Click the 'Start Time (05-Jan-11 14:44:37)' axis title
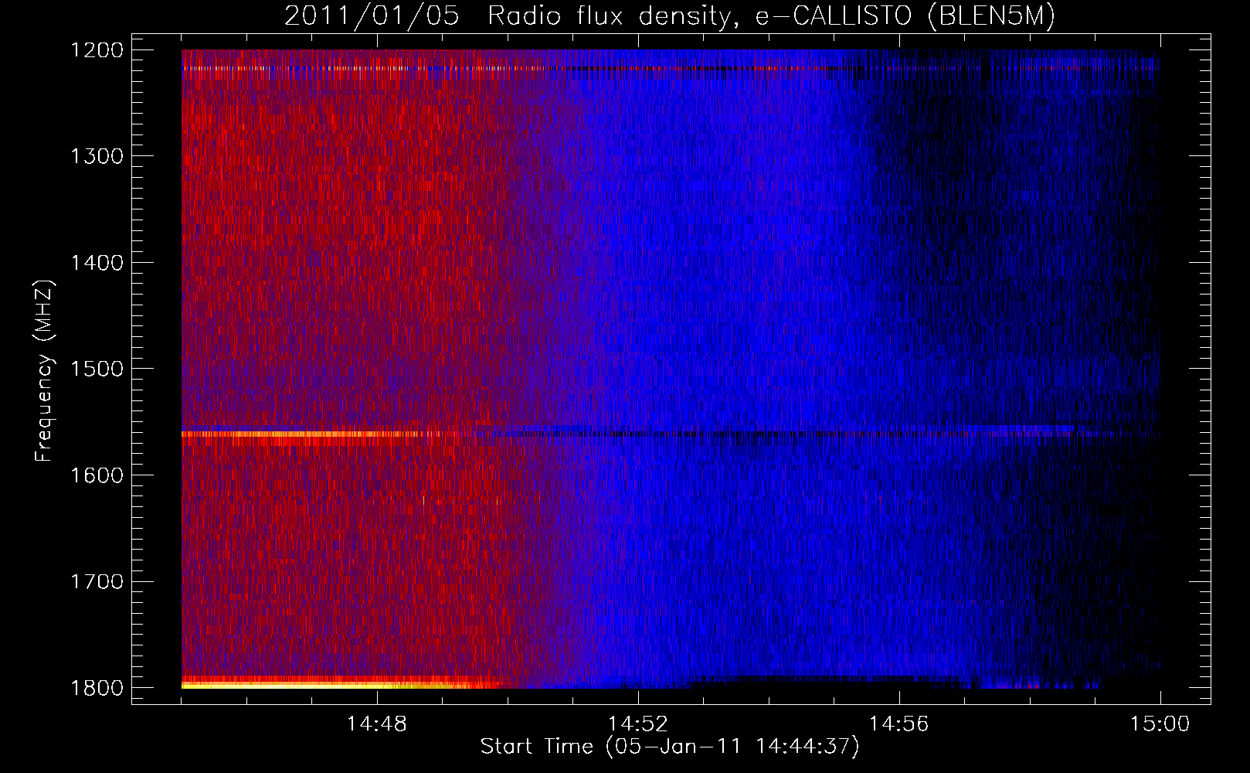The height and width of the screenshot is (773, 1250). click(x=669, y=747)
